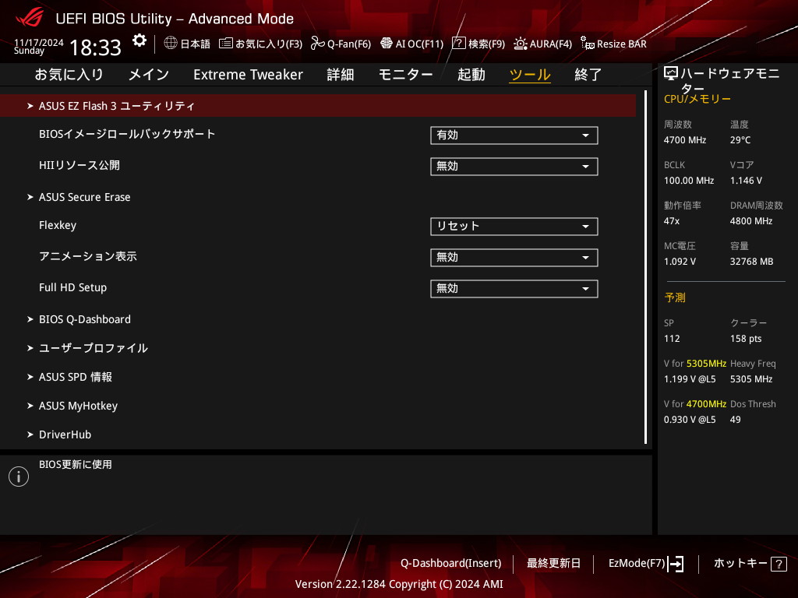Click the 4800 MHz DRAM value

pyautogui.click(x=751, y=221)
